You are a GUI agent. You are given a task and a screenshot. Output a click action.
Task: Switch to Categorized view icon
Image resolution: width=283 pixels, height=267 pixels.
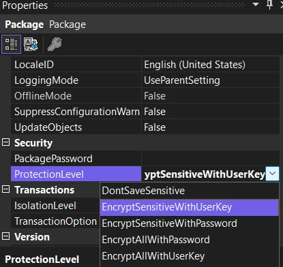tap(11, 44)
